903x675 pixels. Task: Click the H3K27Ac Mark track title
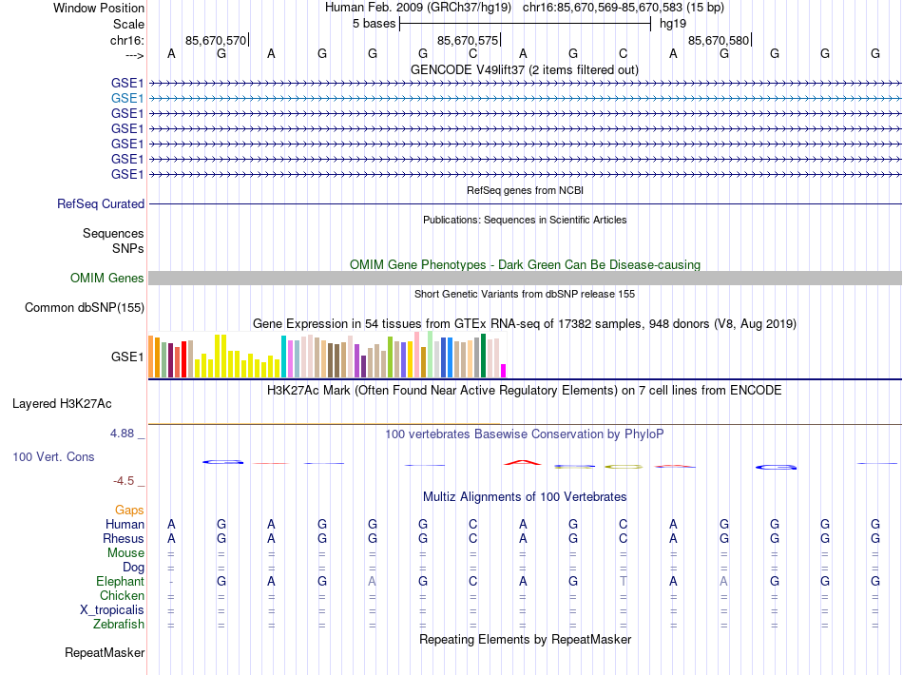[x=524, y=391]
